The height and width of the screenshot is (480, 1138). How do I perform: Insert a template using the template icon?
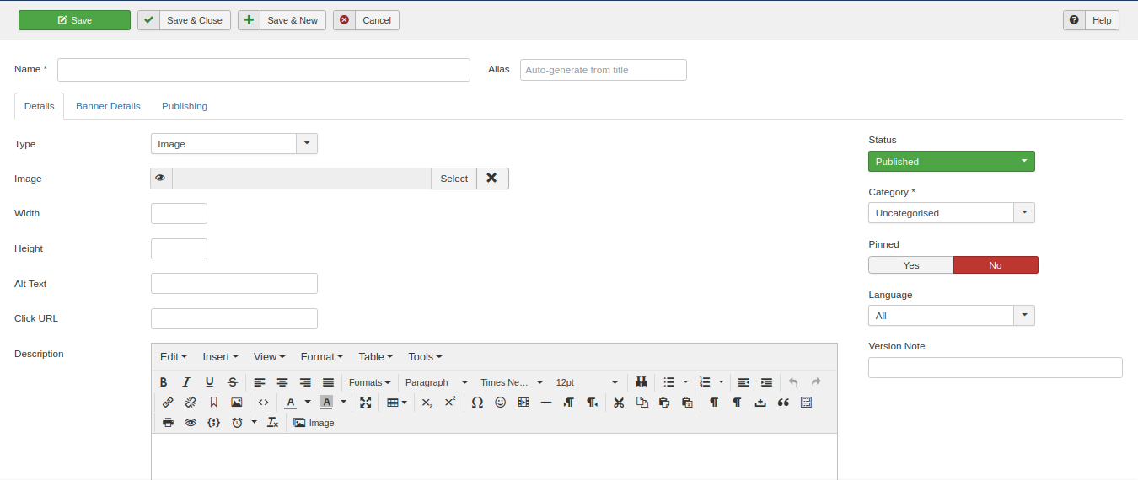(807, 403)
